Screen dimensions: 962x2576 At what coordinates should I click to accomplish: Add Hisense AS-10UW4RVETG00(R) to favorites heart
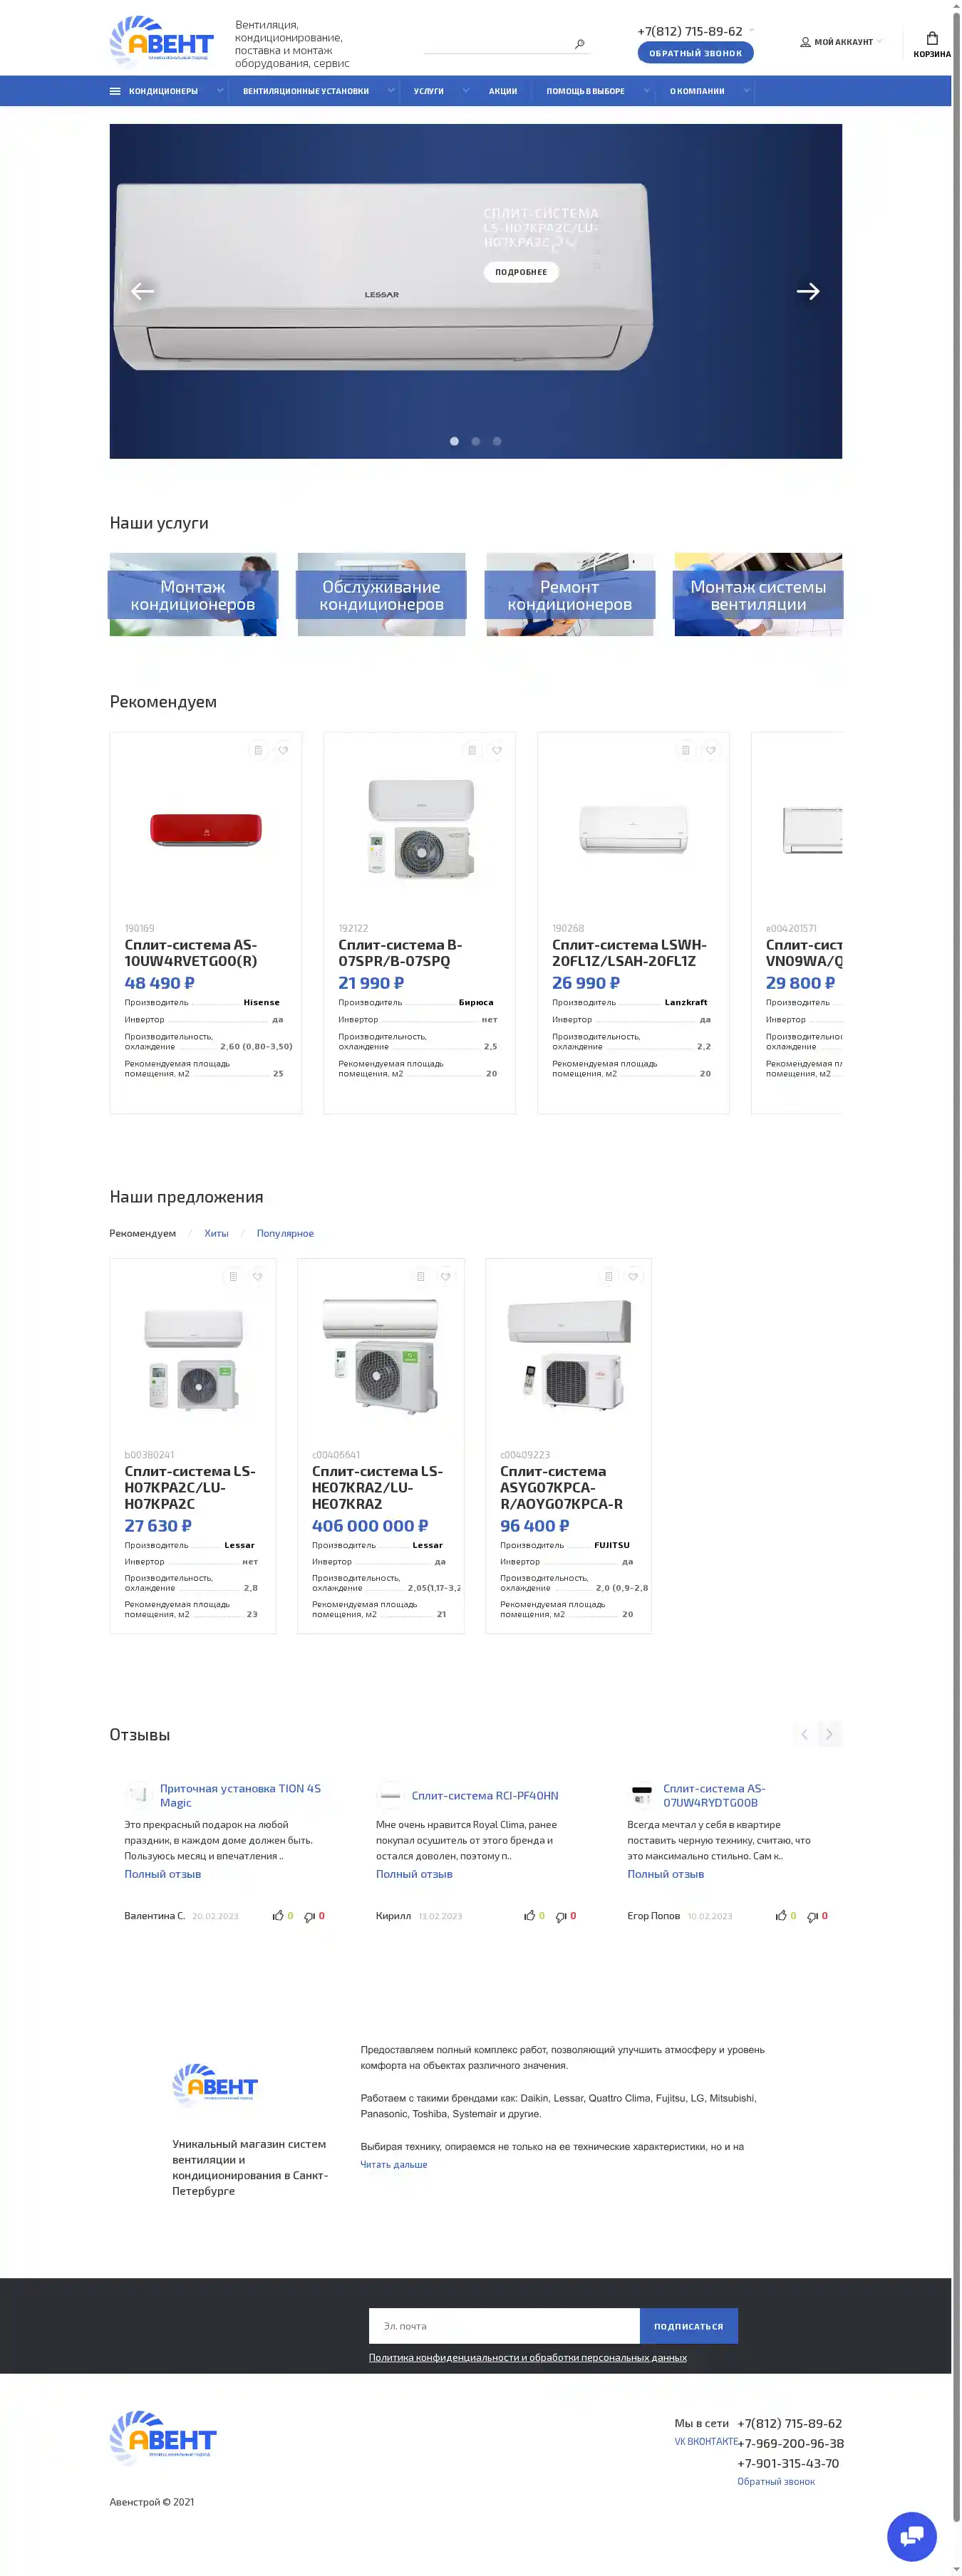(283, 750)
